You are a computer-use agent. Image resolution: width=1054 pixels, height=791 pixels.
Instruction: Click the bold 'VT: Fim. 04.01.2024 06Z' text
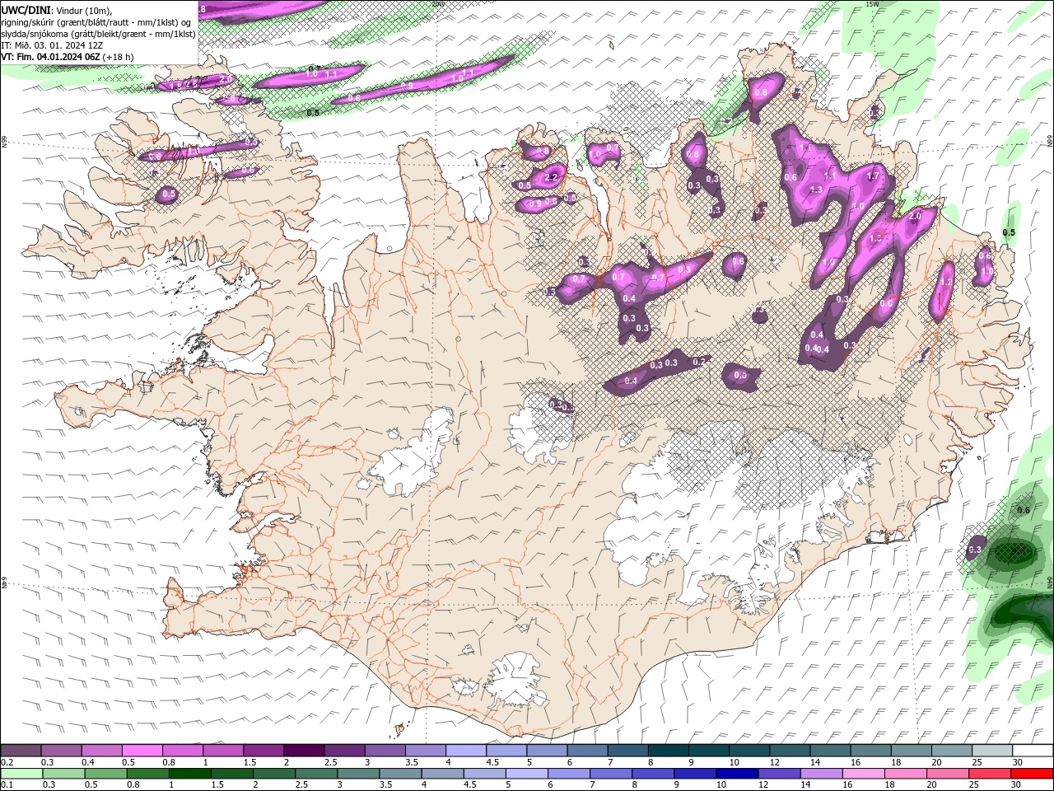[x=51, y=57]
